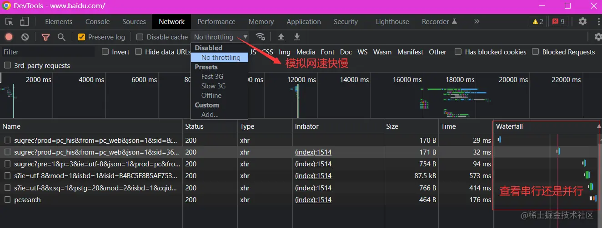Open network conditions wifi icon
The width and height of the screenshot is (602, 228).
[x=261, y=37]
